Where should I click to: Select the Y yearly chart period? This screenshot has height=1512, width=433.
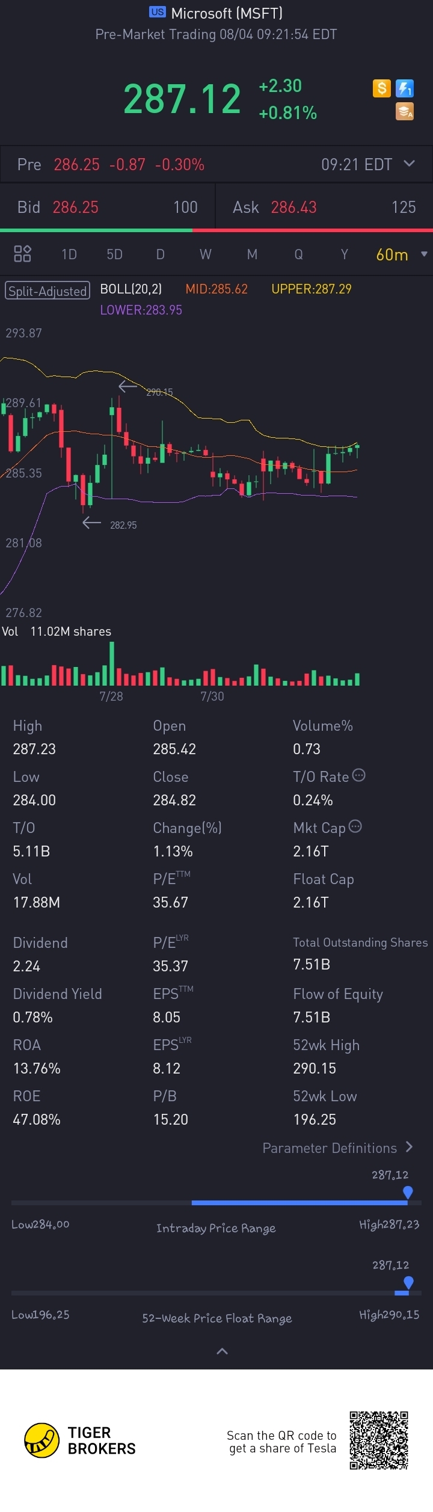click(345, 254)
